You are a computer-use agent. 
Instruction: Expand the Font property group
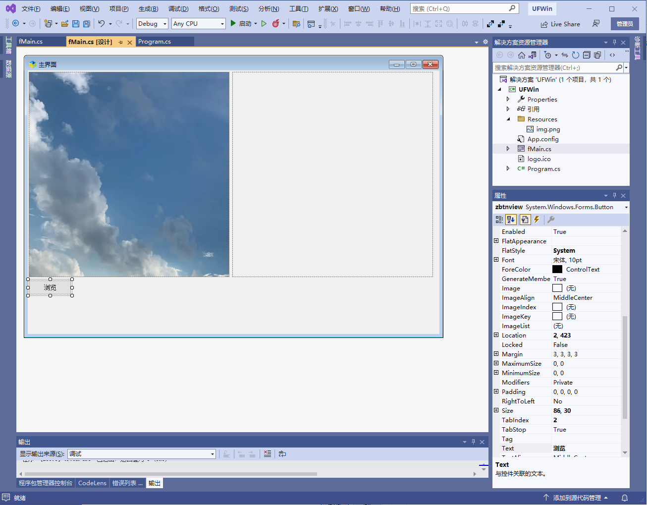point(496,260)
